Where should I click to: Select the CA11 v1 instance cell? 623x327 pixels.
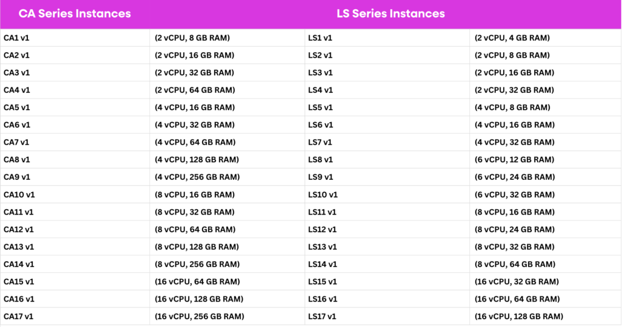click(x=19, y=212)
